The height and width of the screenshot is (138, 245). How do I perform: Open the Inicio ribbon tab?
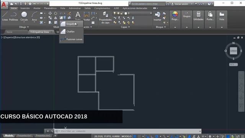pos(14,8)
